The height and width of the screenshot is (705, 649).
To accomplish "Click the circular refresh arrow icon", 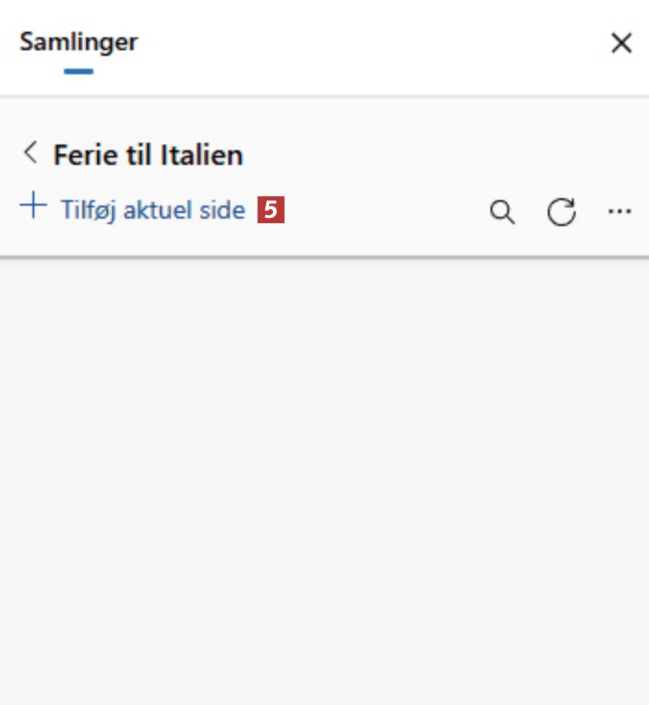I will click(x=561, y=212).
